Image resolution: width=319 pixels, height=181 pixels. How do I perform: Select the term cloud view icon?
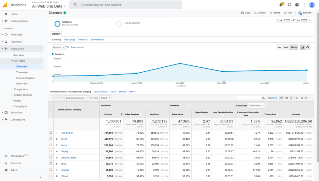pyautogui.click(x=302, y=98)
